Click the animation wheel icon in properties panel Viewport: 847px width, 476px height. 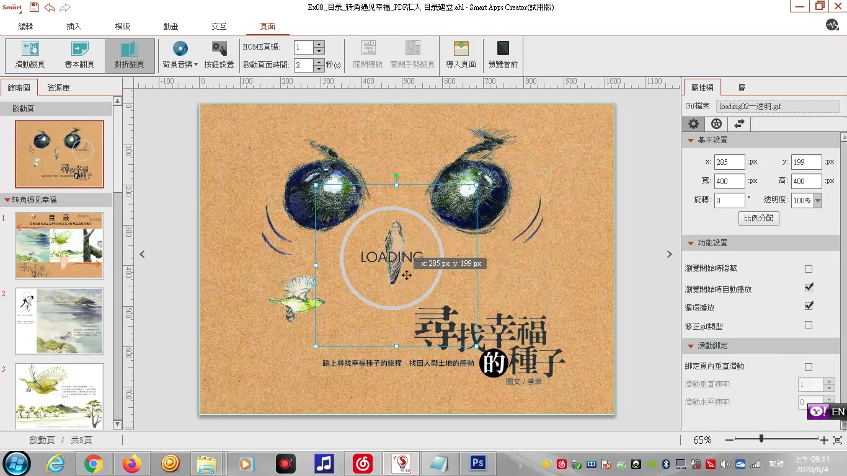point(716,123)
